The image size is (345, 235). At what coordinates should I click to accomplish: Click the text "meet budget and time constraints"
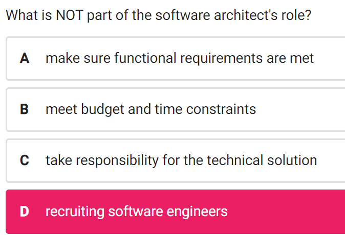[150, 110]
